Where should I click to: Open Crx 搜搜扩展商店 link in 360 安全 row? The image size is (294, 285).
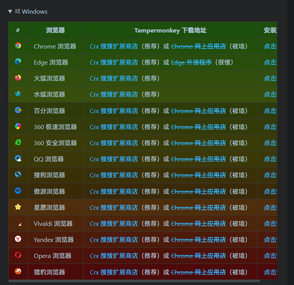(114, 143)
